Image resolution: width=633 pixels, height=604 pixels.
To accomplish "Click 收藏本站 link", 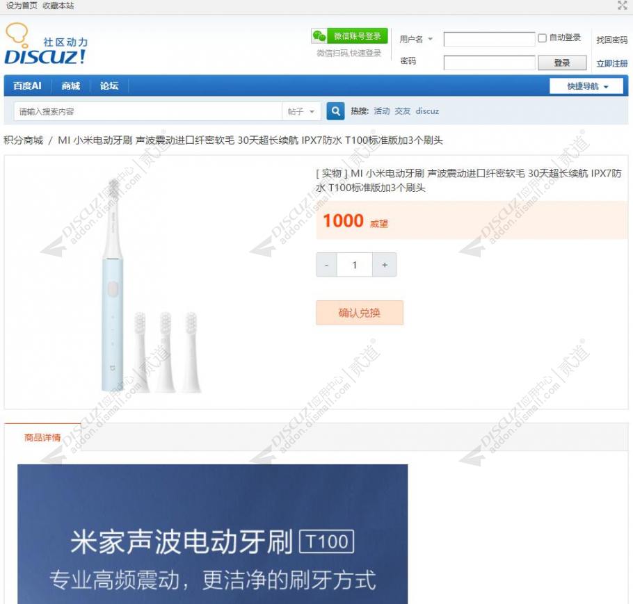I will (58, 6).
